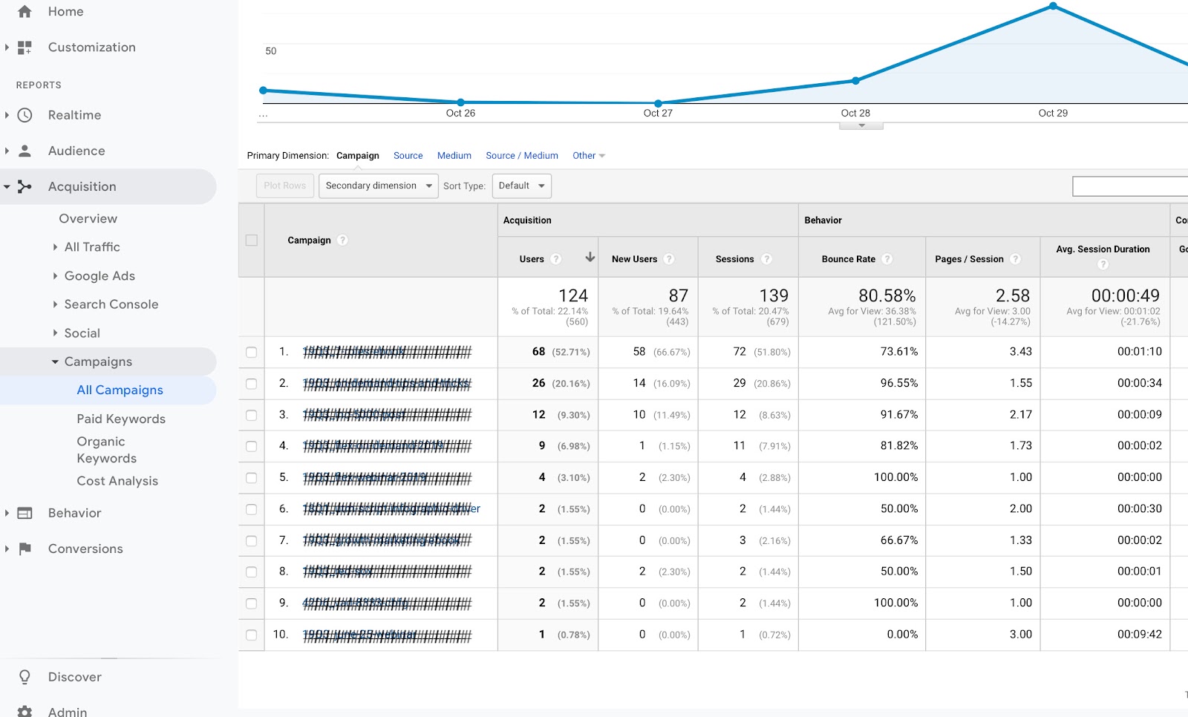Click the Oct 29 chart data point

point(1053,6)
